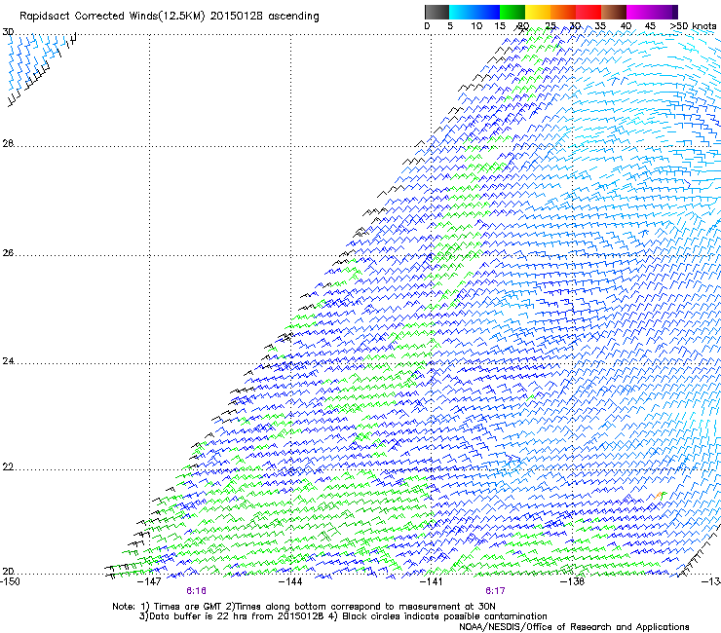
Task: Click the red 30-35 knots legend swatch
Action: click(x=588, y=12)
